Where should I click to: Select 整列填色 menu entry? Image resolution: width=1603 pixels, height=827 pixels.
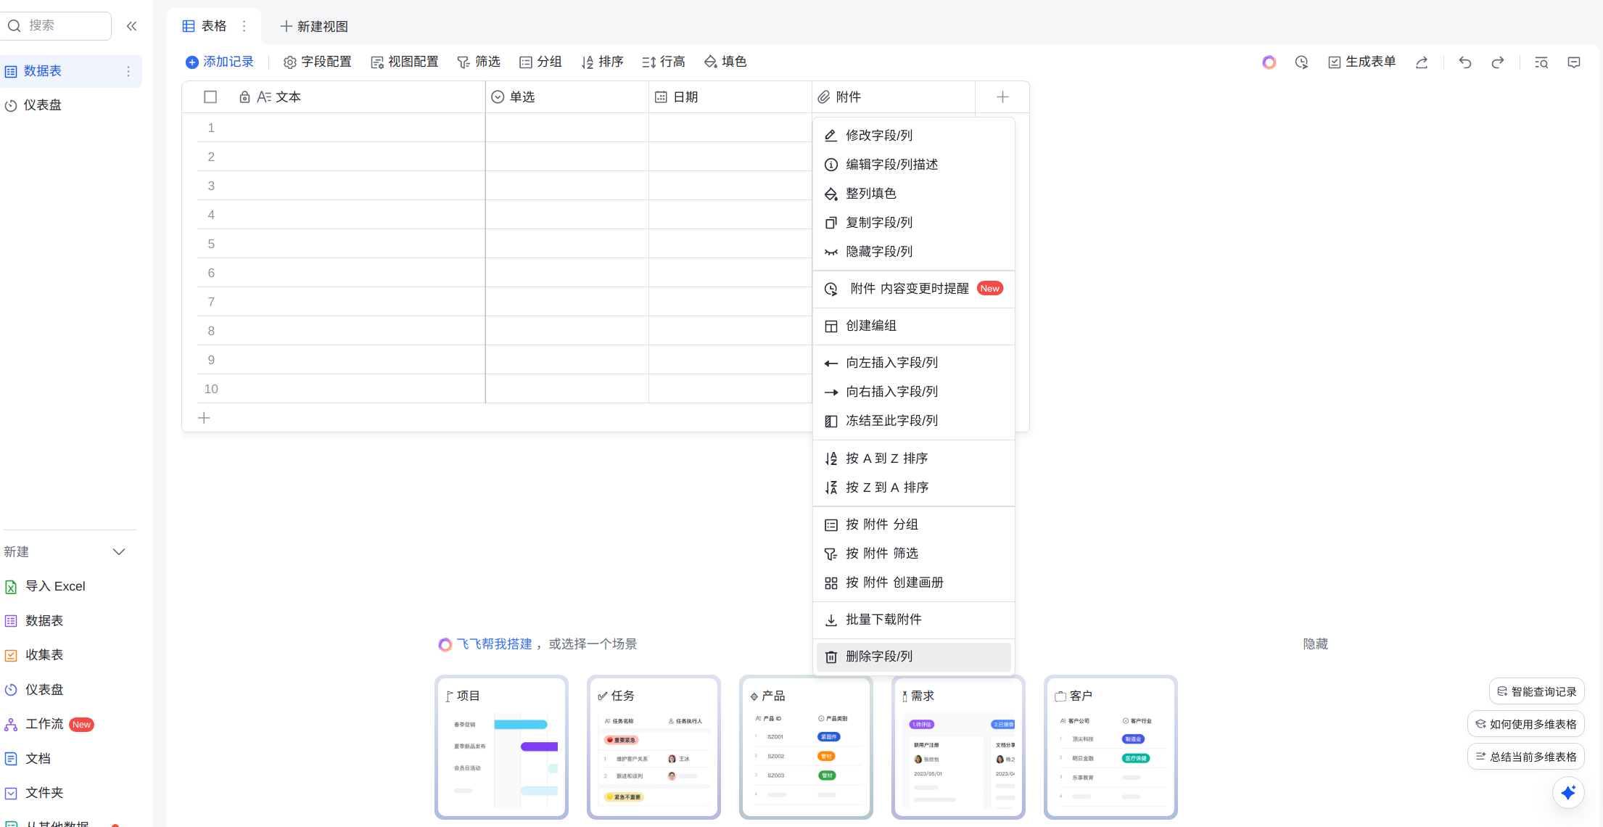pyautogui.click(x=913, y=194)
